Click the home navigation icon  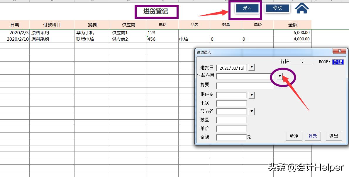point(302,9)
